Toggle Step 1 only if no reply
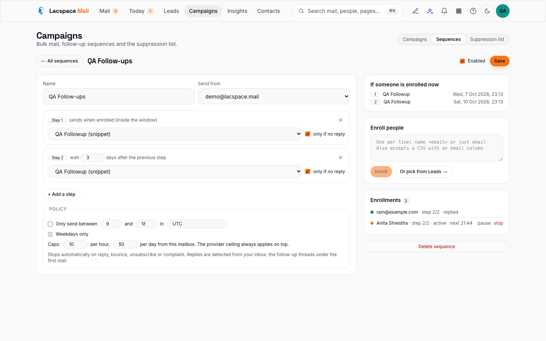Screen dimensions: 546x341 pos(308,134)
